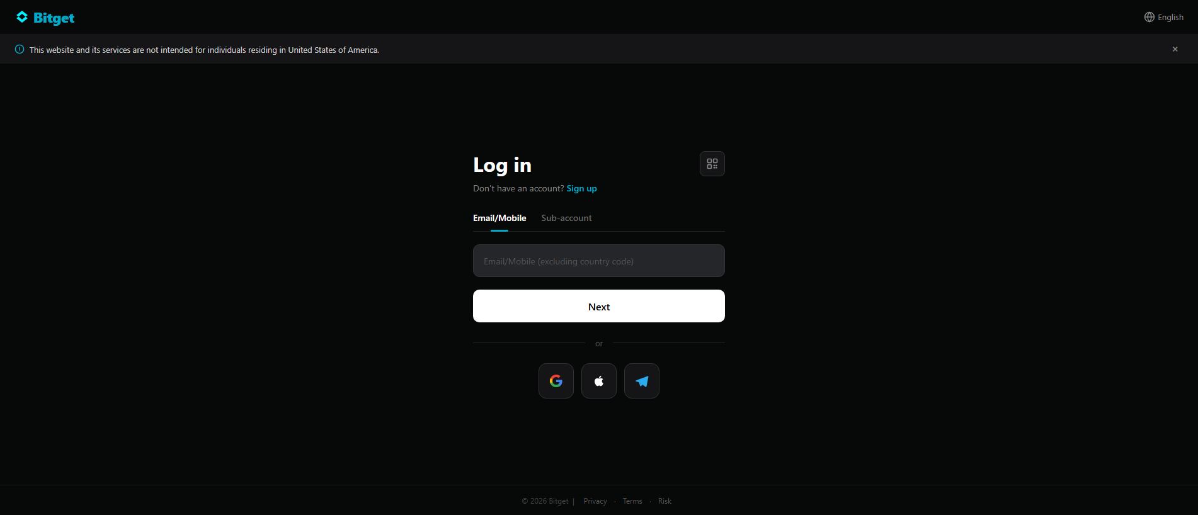The image size is (1198, 515).
Task: Open QR code login
Action: [x=712, y=164]
